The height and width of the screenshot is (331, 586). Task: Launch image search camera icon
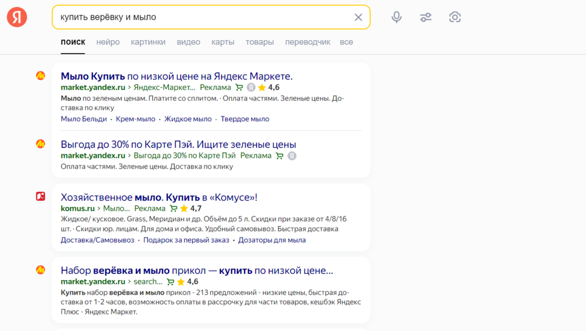pos(455,18)
